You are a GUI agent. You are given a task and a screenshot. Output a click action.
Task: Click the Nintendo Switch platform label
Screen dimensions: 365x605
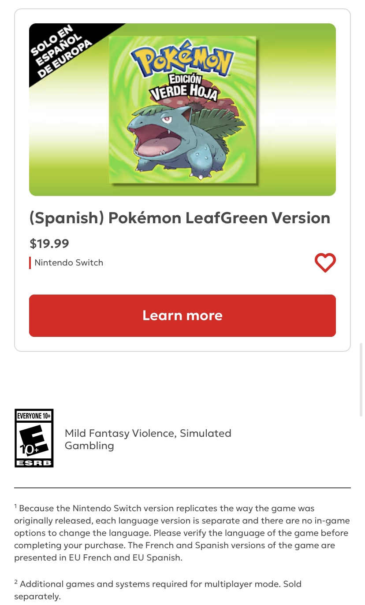[x=69, y=263]
